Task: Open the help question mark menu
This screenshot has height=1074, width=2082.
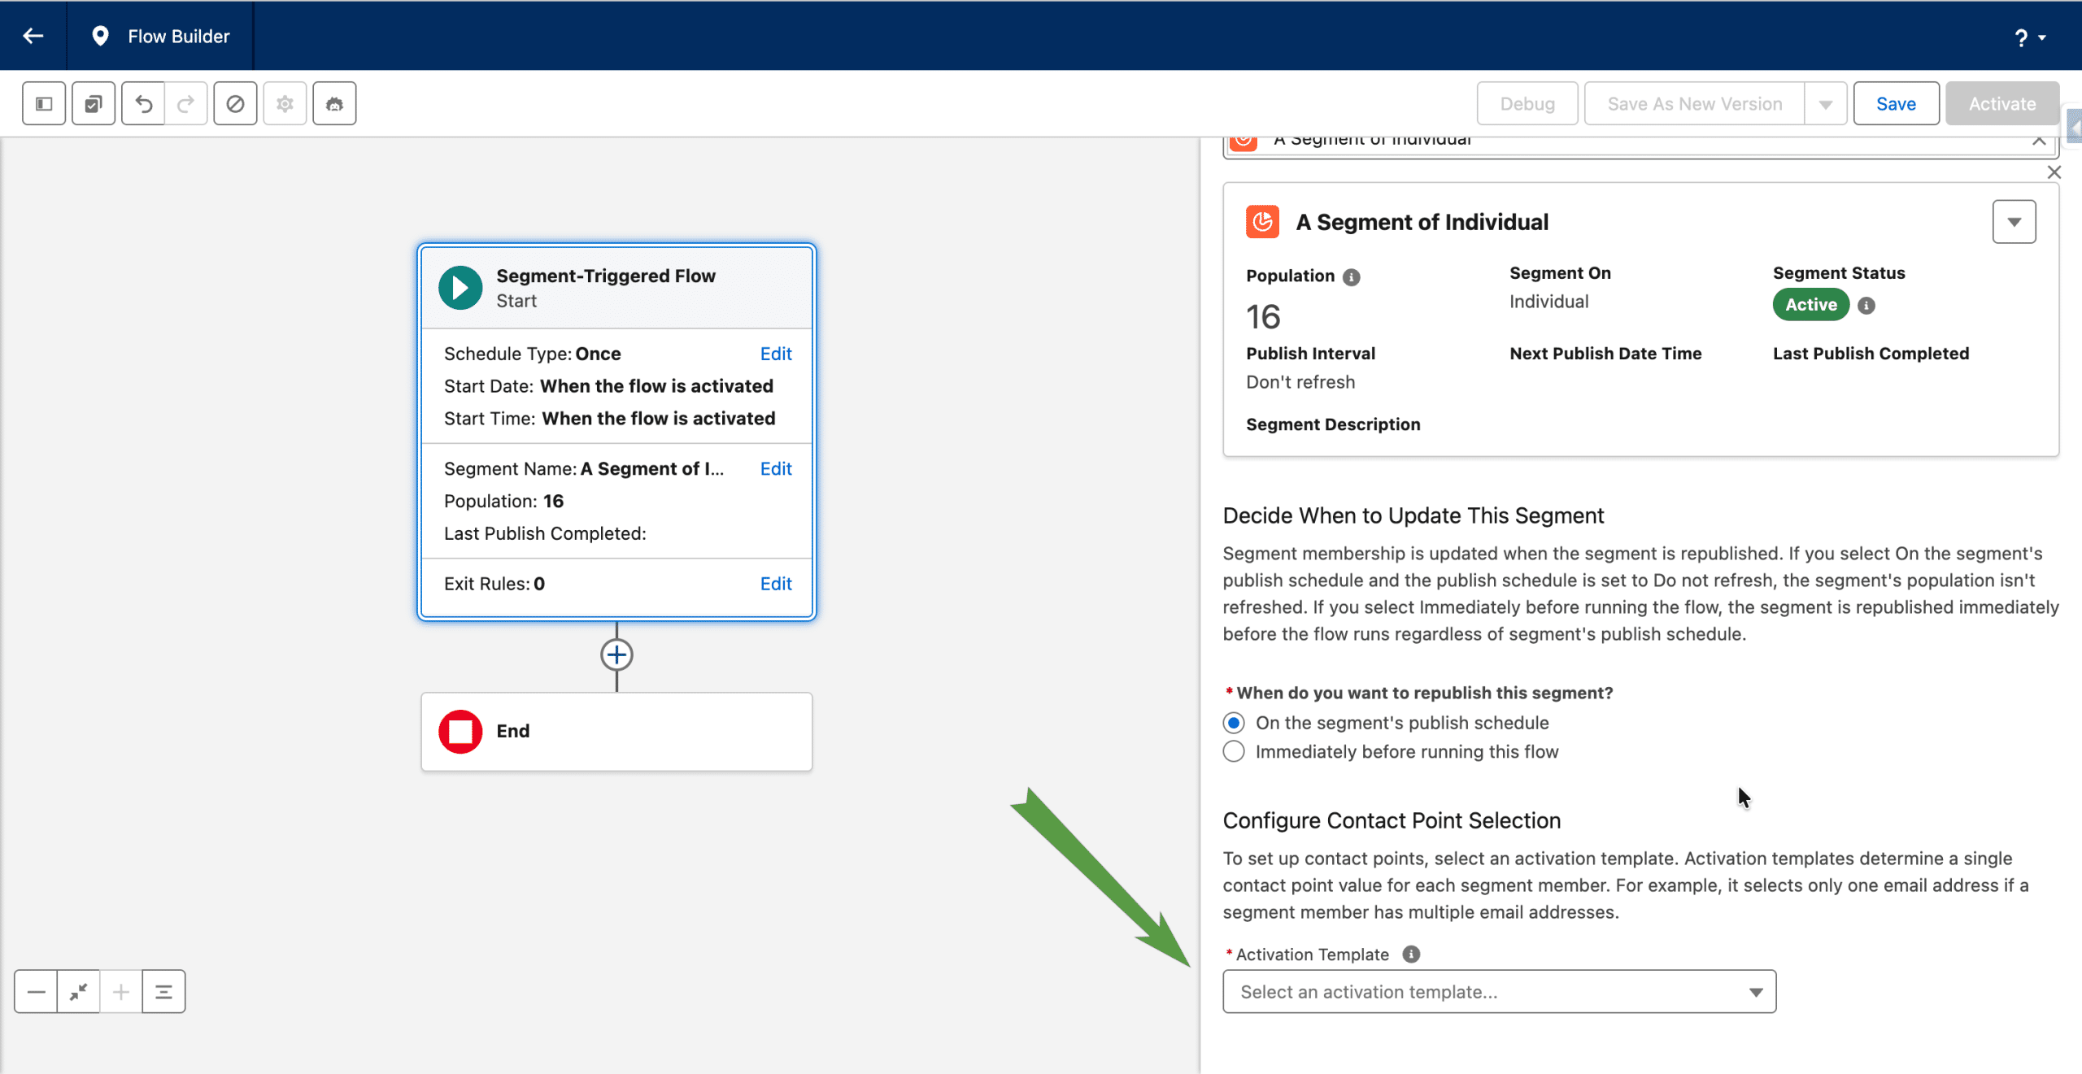Action: 2028,37
